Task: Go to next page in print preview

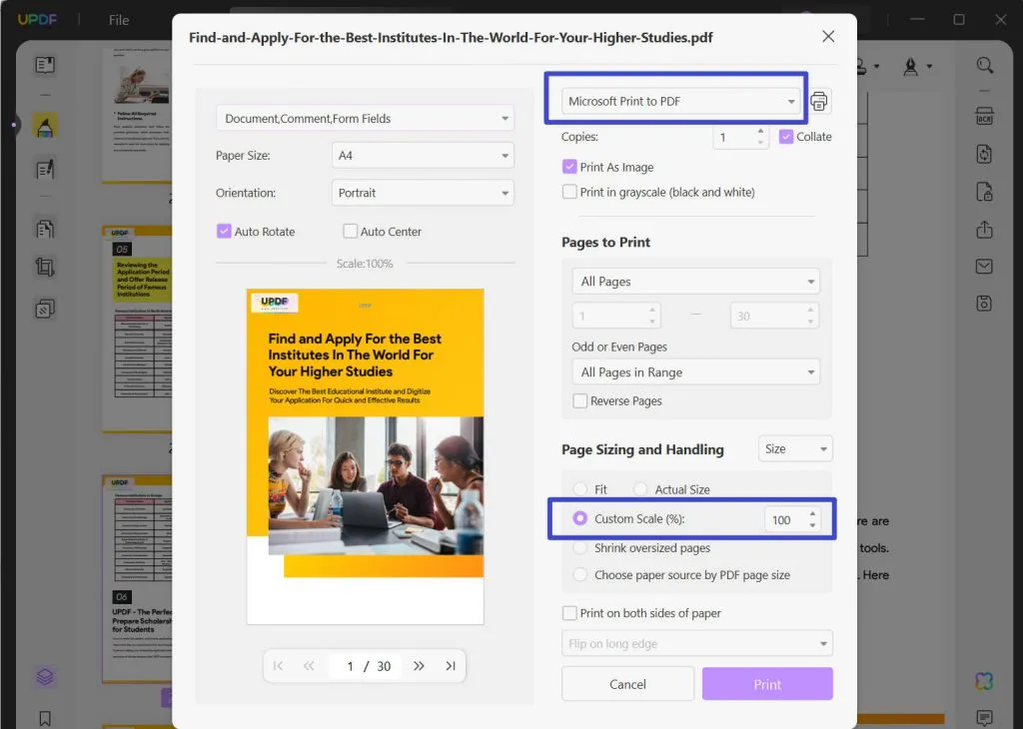Action: pos(419,666)
